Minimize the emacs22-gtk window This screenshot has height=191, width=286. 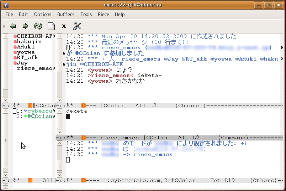tap(259, 5)
